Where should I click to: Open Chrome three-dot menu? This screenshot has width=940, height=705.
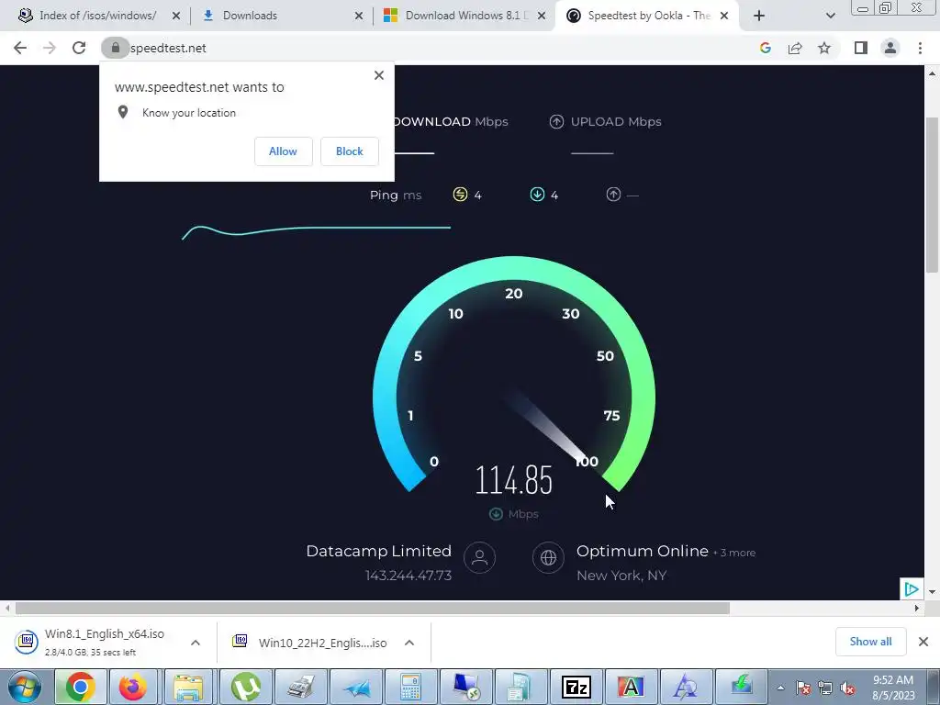click(920, 48)
